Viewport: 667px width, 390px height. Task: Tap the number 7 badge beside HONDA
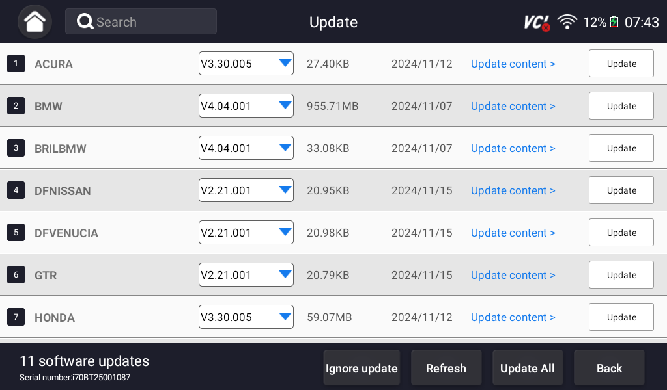pos(16,317)
